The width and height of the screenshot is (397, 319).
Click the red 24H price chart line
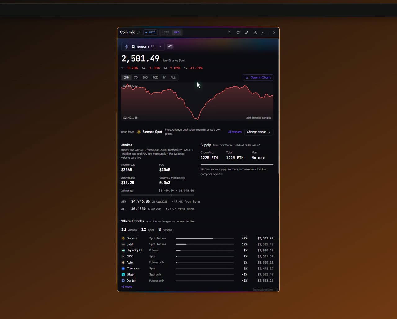(197, 102)
